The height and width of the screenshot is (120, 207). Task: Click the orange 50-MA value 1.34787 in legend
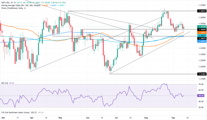tap(45, 5)
